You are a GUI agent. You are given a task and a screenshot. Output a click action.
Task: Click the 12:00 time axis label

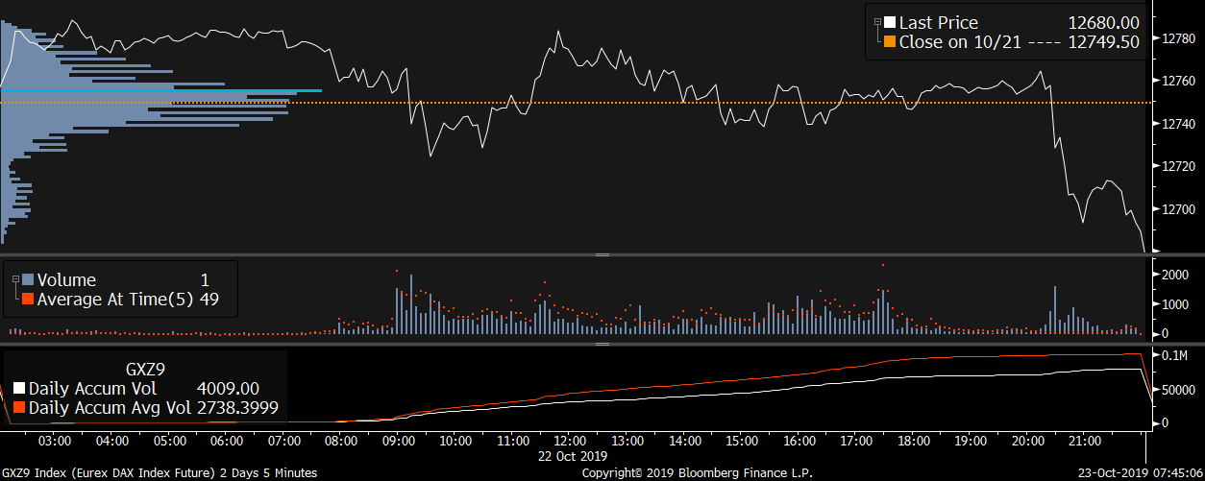(x=570, y=442)
